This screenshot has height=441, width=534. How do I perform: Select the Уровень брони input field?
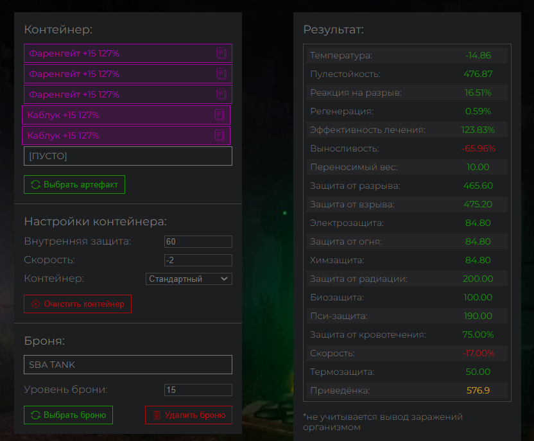[198, 390]
